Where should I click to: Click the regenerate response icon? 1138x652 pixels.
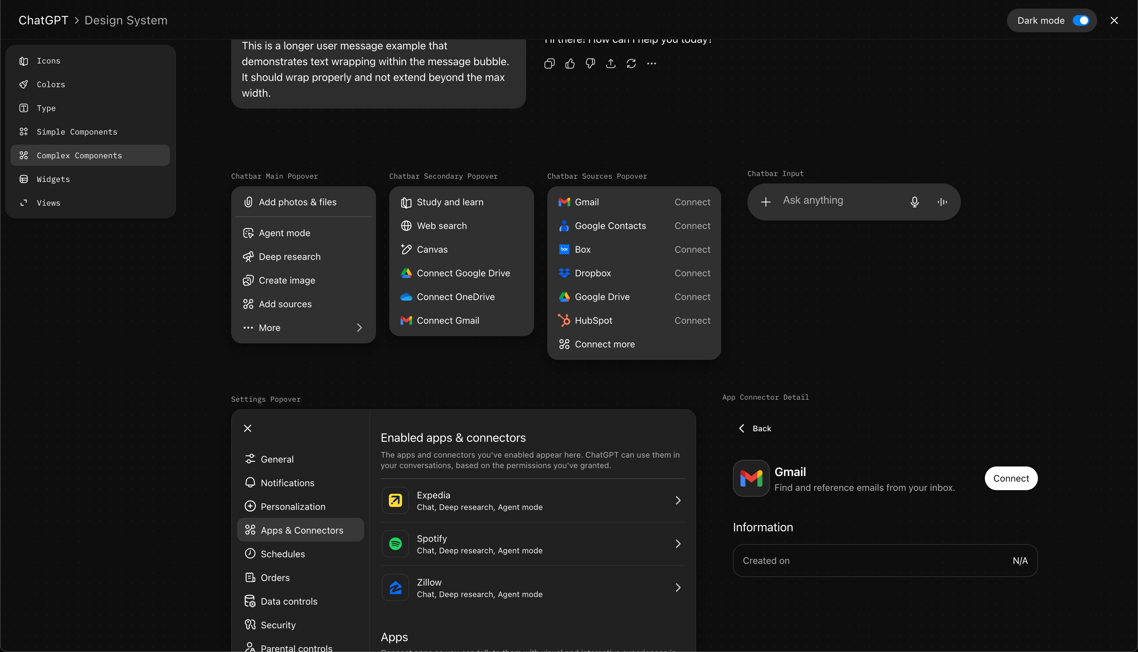(x=631, y=63)
